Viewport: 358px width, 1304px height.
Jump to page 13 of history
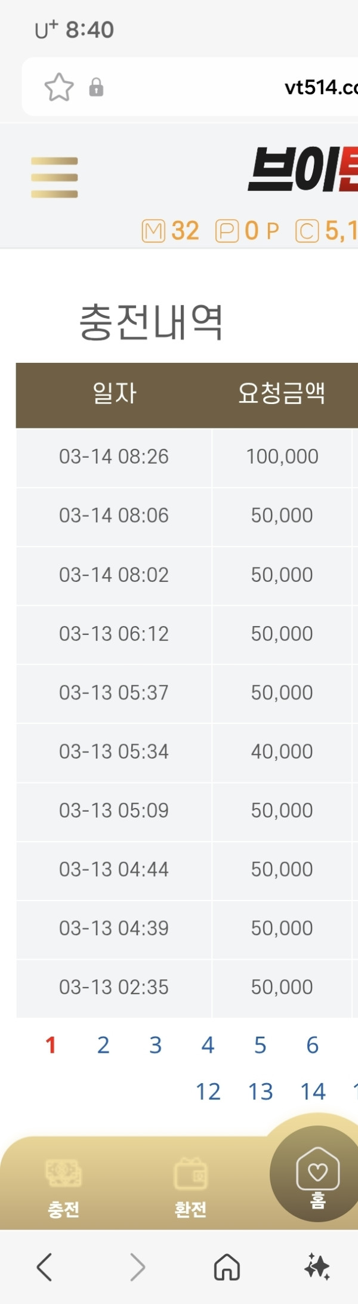(x=261, y=1092)
